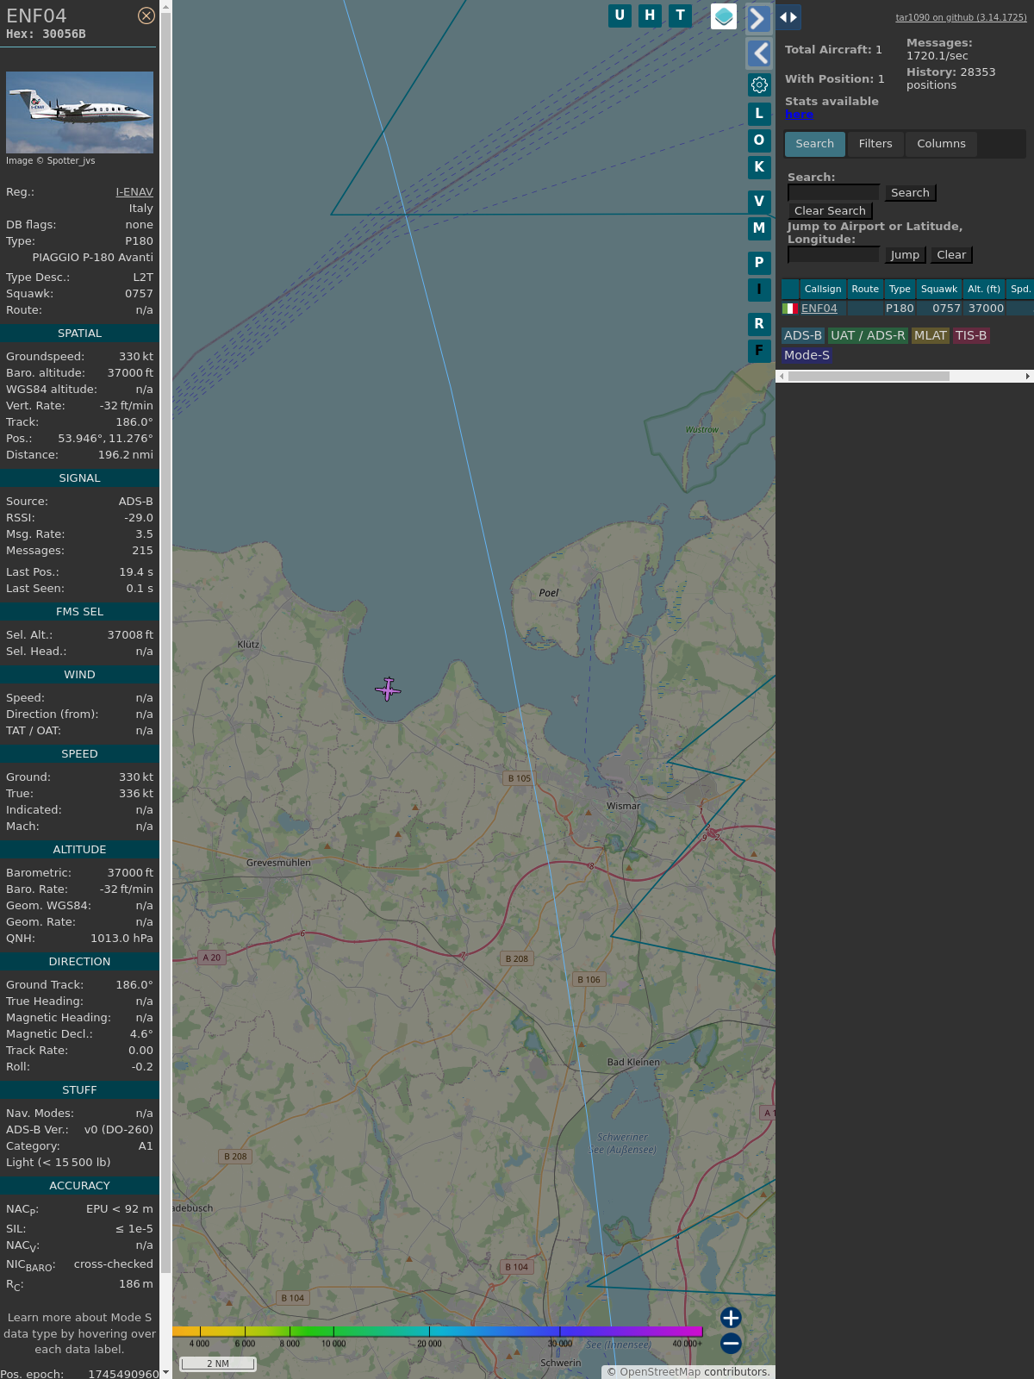The height and width of the screenshot is (1379, 1034).
Task: Click the left-chevron collapse sidebar button
Action: point(758,53)
